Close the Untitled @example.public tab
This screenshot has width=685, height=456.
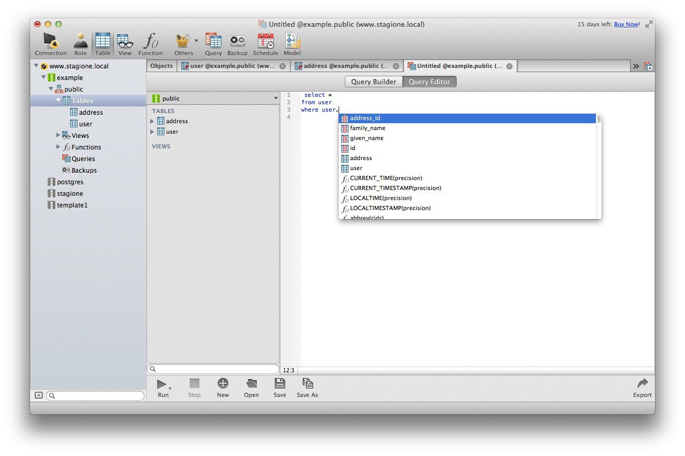tap(509, 66)
